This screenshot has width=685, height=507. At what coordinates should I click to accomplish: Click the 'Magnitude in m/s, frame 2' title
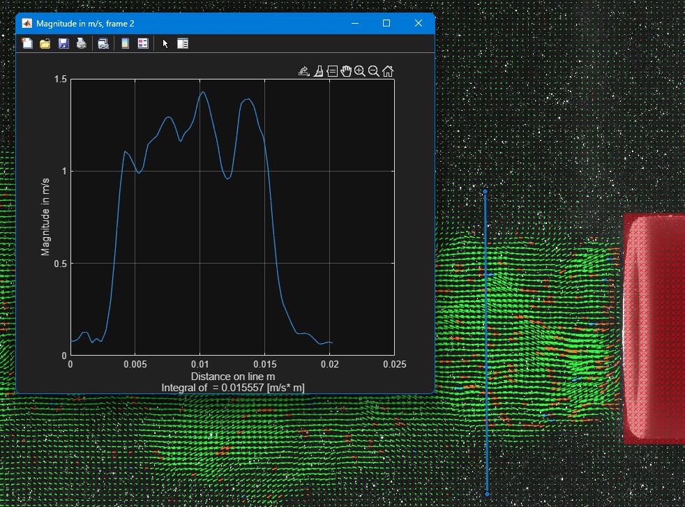(x=85, y=24)
